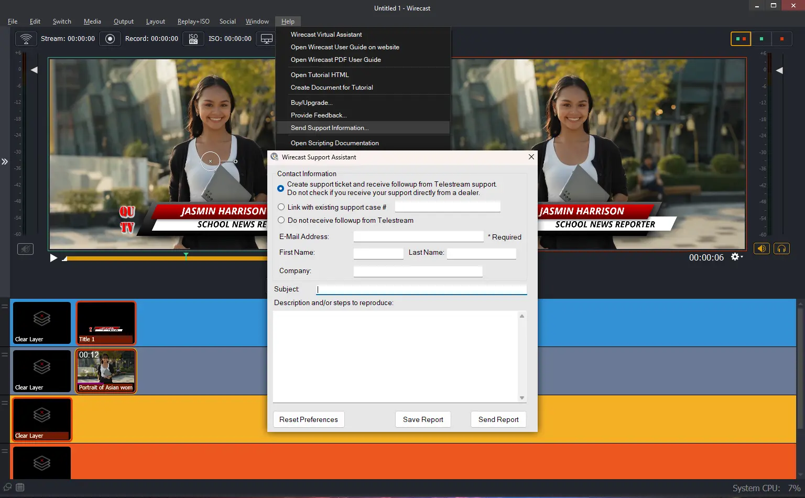Viewport: 805px width, 498px height.
Task: Click the Send Report button
Action: pyautogui.click(x=498, y=419)
